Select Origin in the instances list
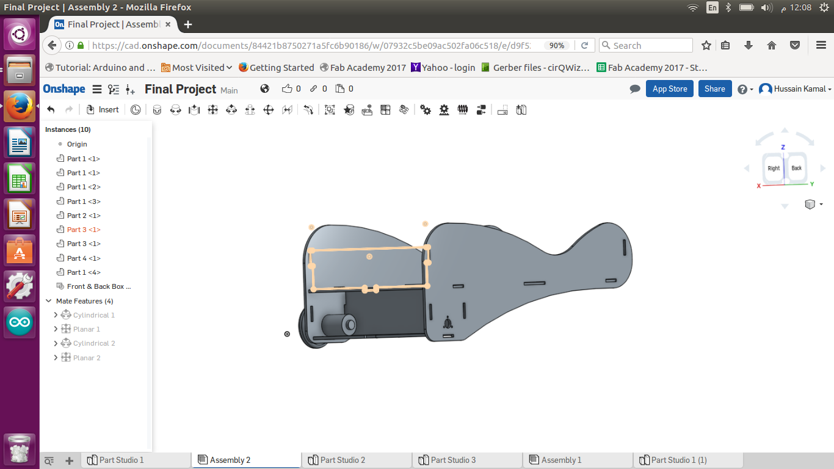The width and height of the screenshot is (834, 469). [77, 144]
